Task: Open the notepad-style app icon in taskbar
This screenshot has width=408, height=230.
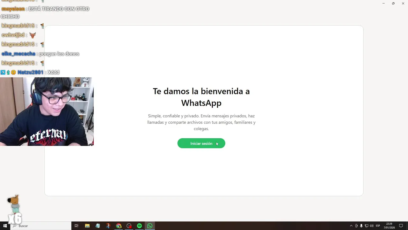Action: [x=98, y=226]
